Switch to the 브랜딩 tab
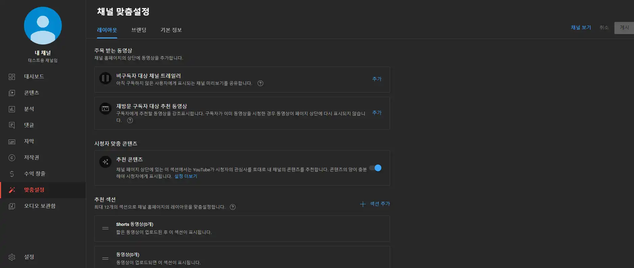 point(139,30)
